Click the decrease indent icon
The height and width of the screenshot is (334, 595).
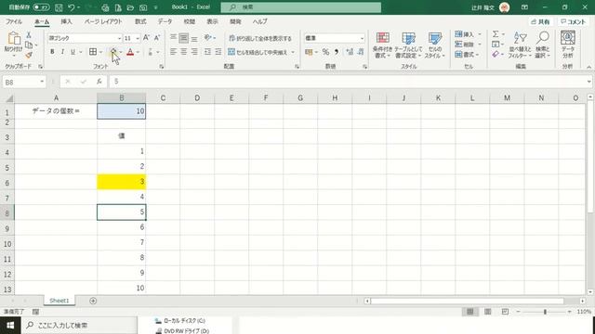207,52
